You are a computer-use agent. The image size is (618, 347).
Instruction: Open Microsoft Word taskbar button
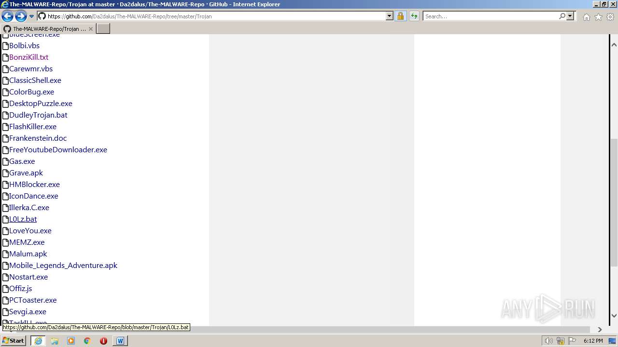tap(120, 341)
